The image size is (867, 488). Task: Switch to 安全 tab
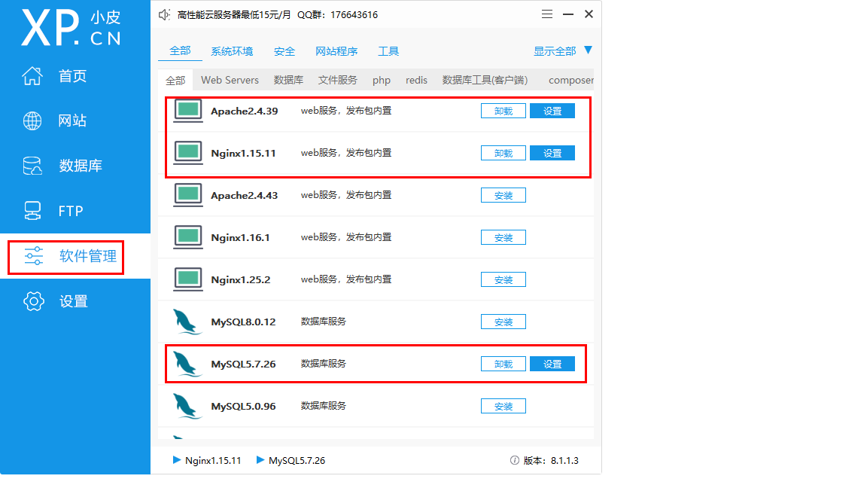click(284, 51)
